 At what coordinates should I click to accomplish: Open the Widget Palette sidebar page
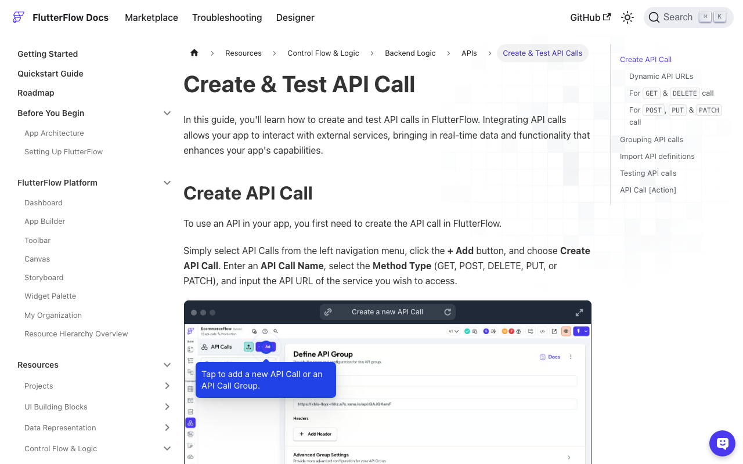click(x=51, y=296)
